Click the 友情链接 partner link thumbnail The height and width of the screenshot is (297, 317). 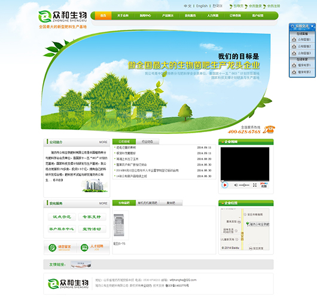pyautogui.click(x=81, y=265)
